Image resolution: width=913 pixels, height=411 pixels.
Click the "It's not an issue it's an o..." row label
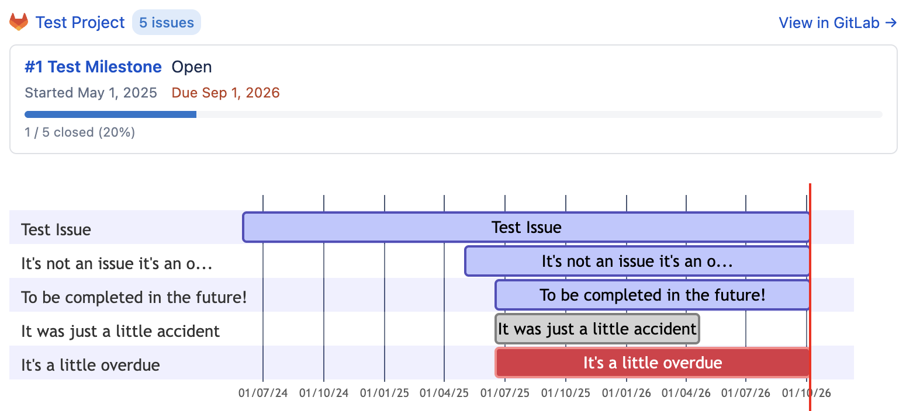point(116,263)
